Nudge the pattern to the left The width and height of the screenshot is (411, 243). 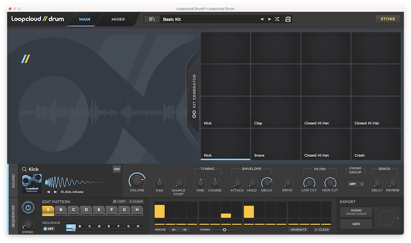pos(174,230)
